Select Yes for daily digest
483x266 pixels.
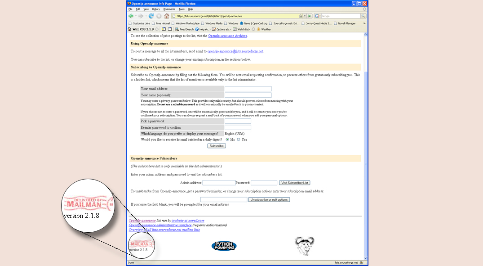[239, 140]
